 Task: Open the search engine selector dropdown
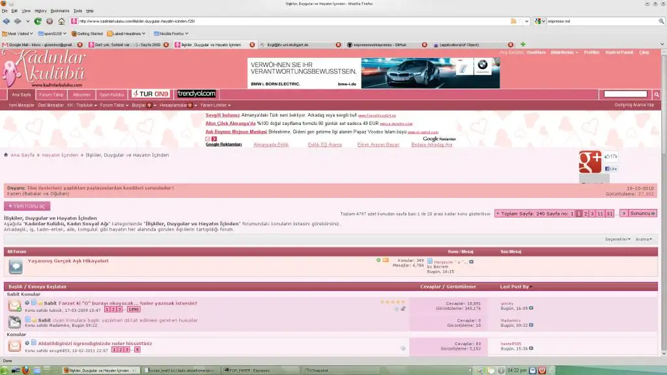click(539, 21)
